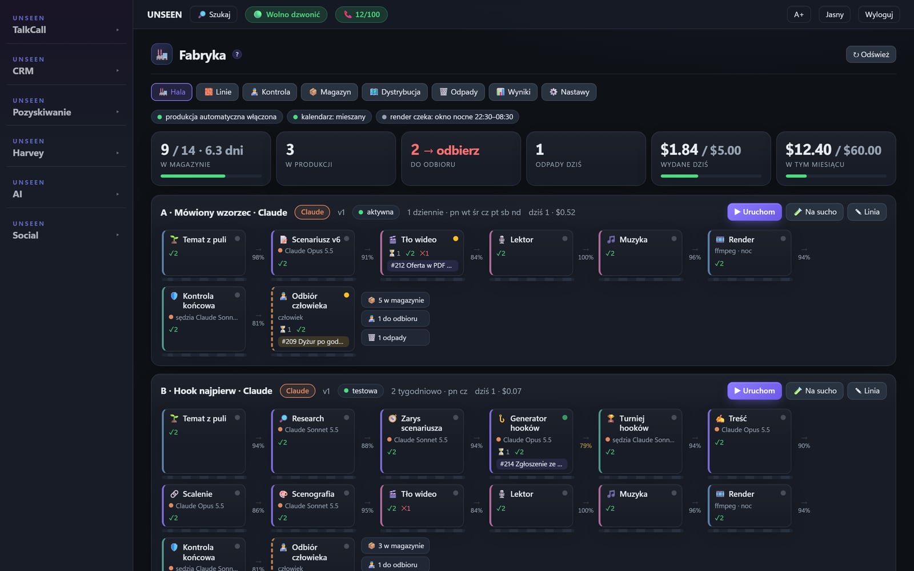This screenshot has height=571, width=914.
Task: Switch to the Dystrybucja tab
Action: point(395,92)
